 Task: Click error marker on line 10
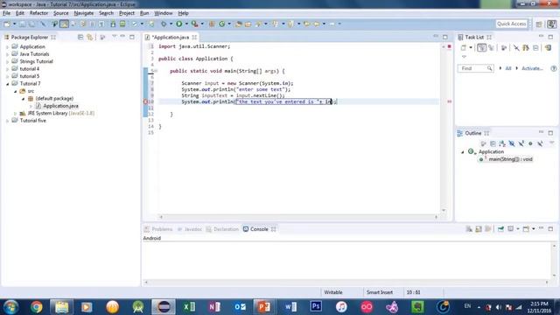coord(145,101)
